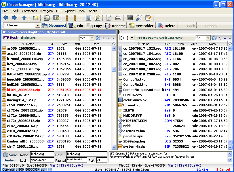Image resolution: width=234 pixels, height=172 pixels.
Task: Select fotomik.zip in local panel
Action: click(x=173, y=105)
